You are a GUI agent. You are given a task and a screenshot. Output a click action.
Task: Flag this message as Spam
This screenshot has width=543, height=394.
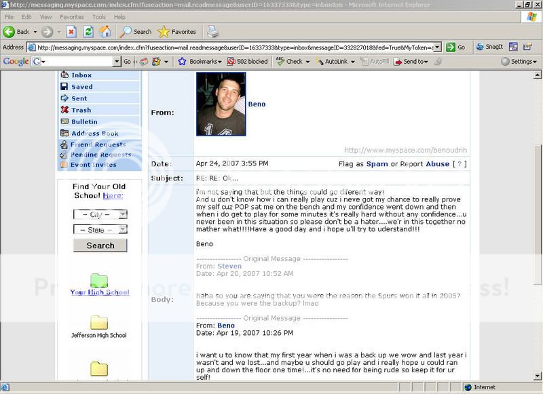coord(377,164)
